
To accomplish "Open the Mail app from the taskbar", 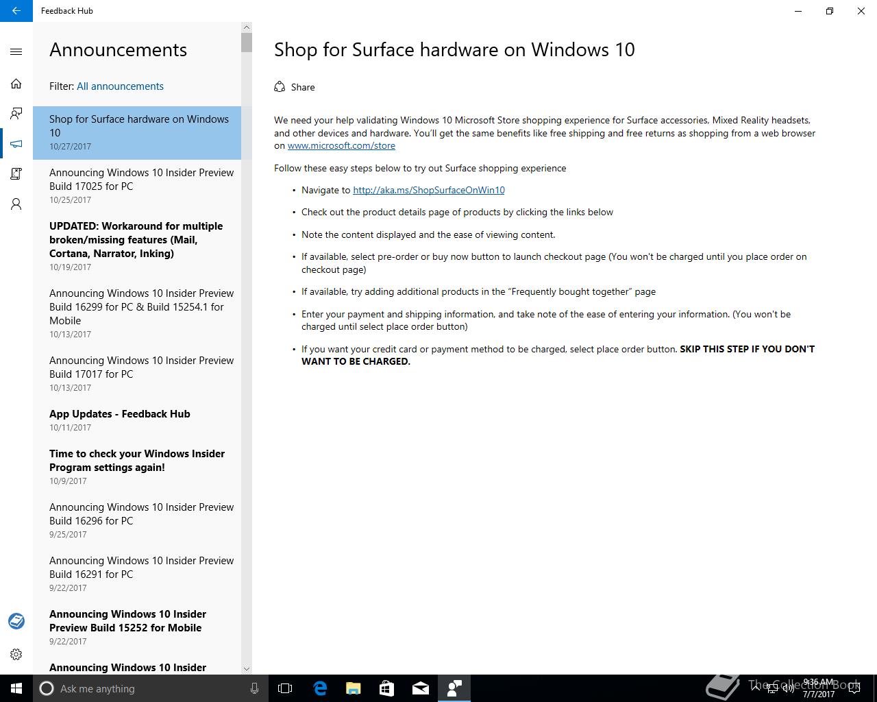I will pyautogui.click(x=421, y=688).
